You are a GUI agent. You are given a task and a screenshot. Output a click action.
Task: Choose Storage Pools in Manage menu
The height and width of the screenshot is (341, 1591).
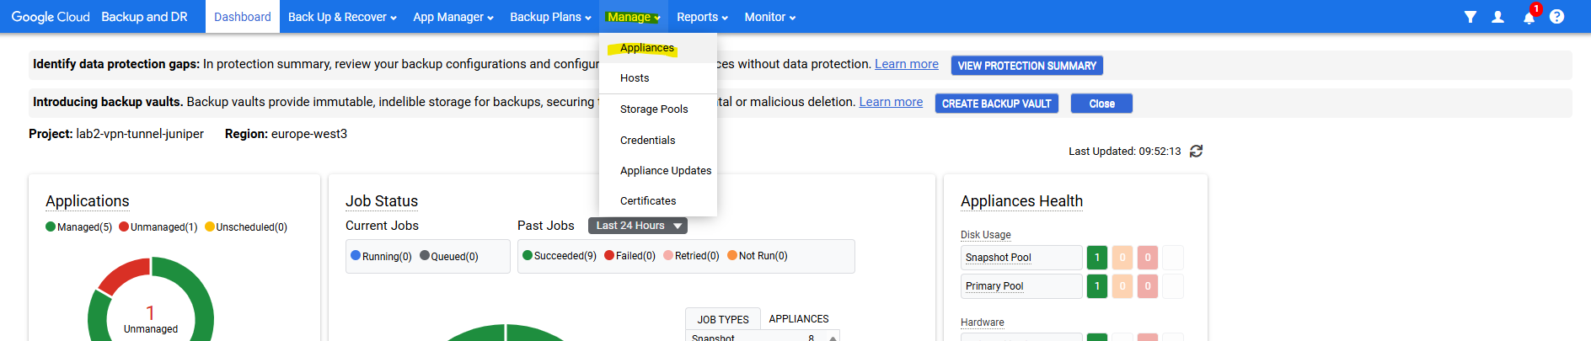pyautogui.click(x=654, y=109)
